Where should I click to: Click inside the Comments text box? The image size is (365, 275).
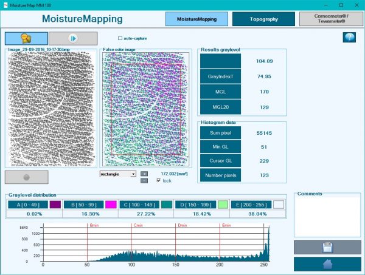[326, 217]
